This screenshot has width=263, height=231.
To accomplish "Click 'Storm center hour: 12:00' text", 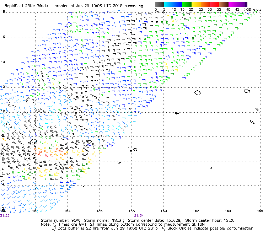I will click(x=210, y=220).
